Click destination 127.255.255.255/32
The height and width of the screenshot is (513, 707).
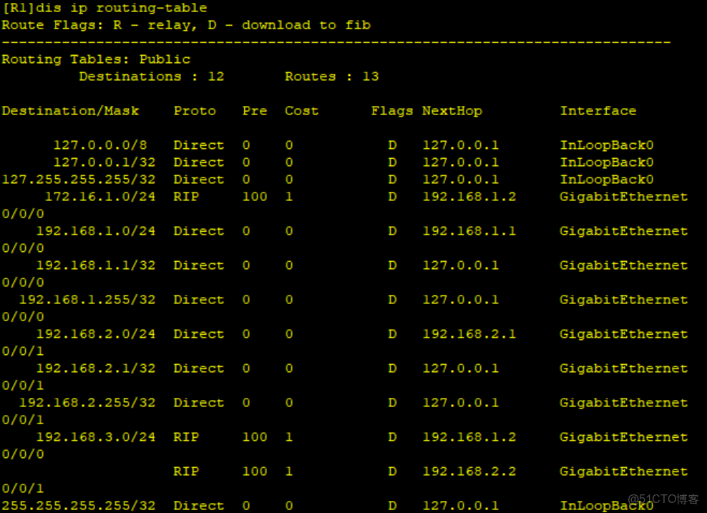point(79,180)
